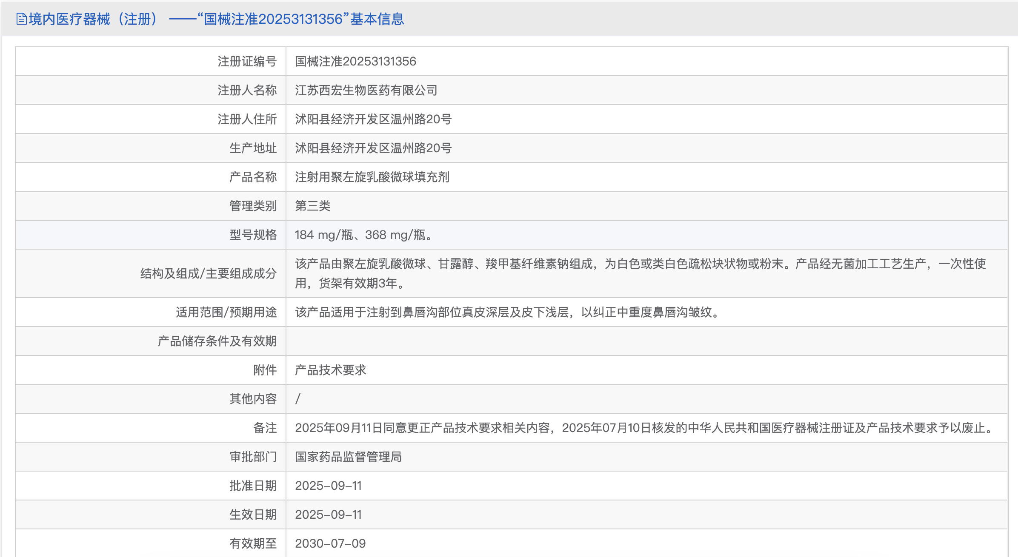Click the document icon in the header

coord(21,19)
